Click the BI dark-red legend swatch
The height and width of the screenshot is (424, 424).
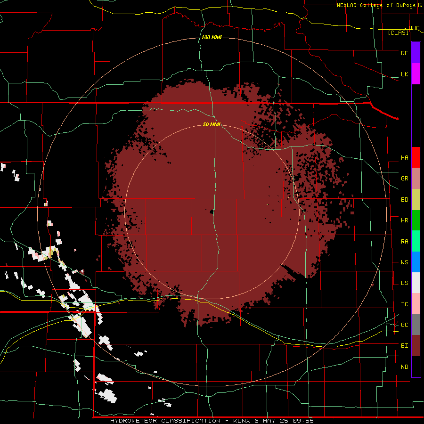tap(416, 346)
